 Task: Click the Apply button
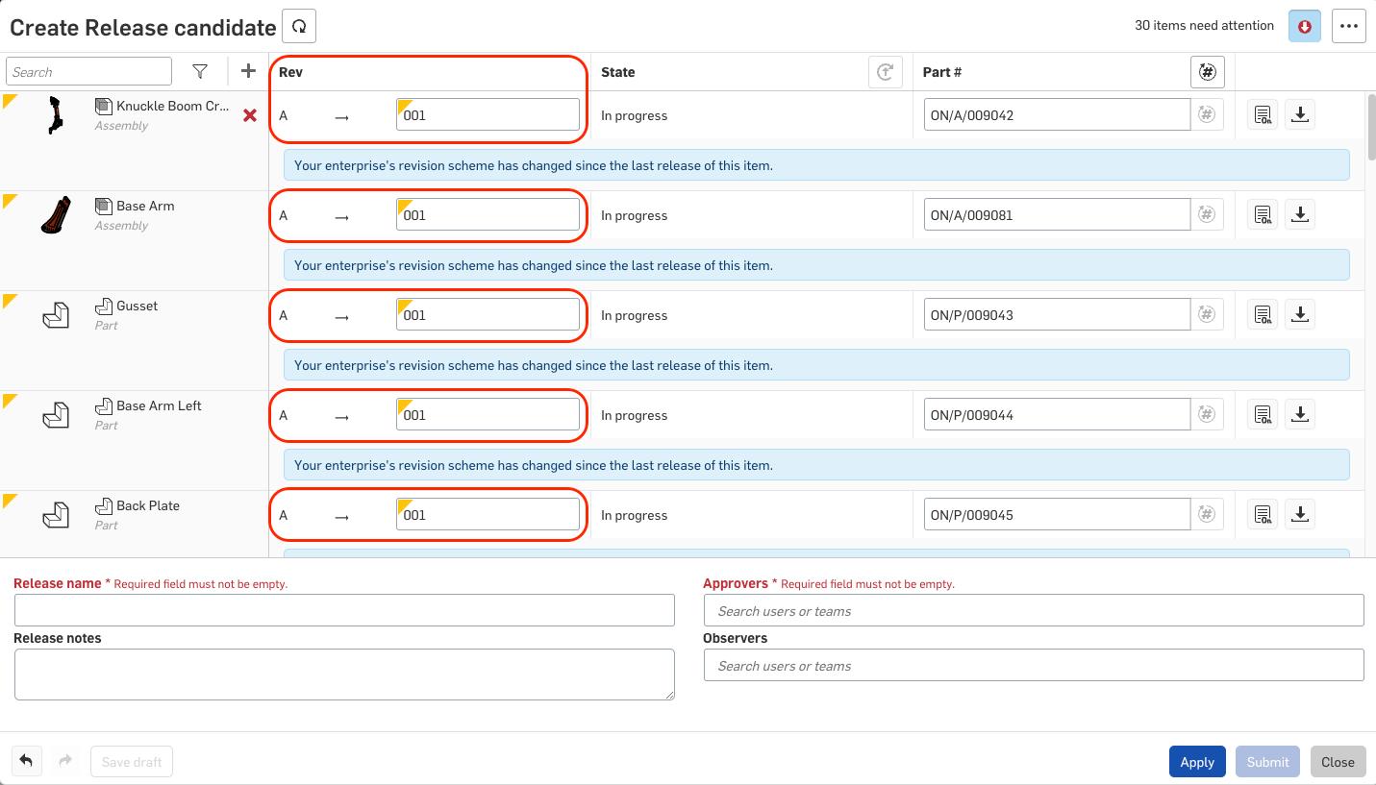[1197, 762]
